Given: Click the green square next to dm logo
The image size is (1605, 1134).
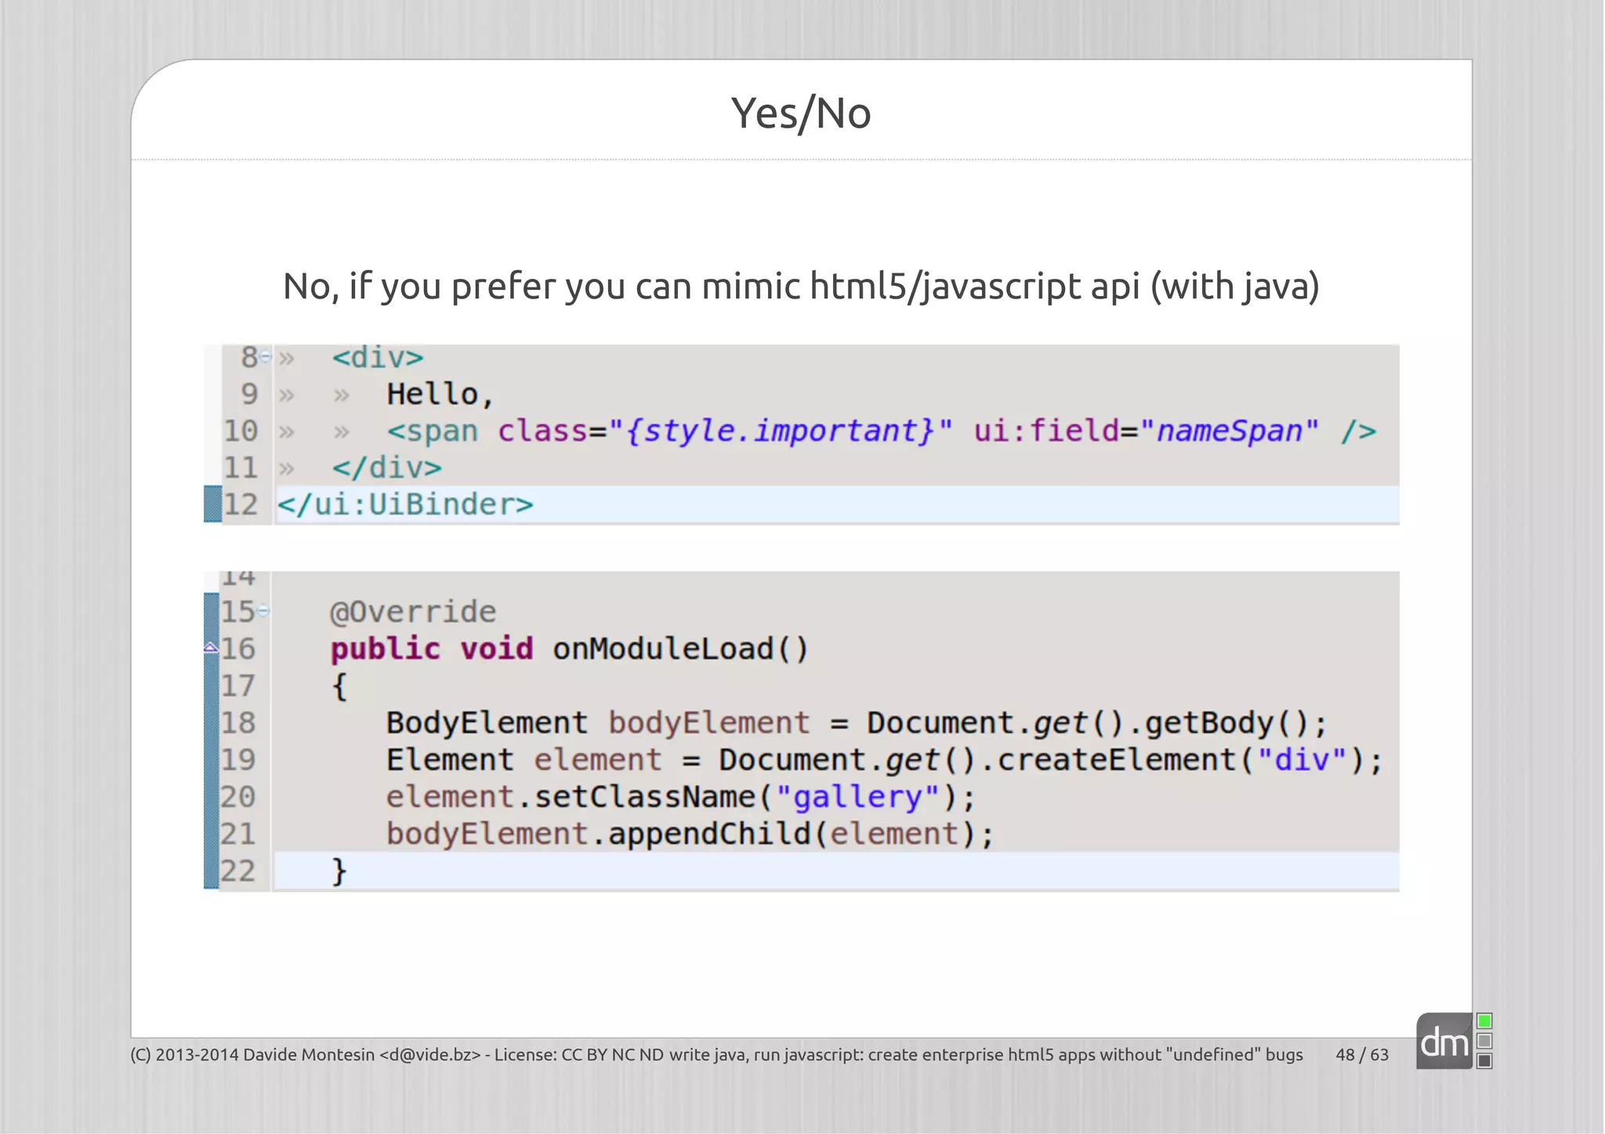Looking at the screenshot, I should click(x=1484, y=1021).
